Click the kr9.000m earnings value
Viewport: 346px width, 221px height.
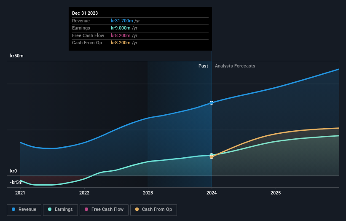121,28
